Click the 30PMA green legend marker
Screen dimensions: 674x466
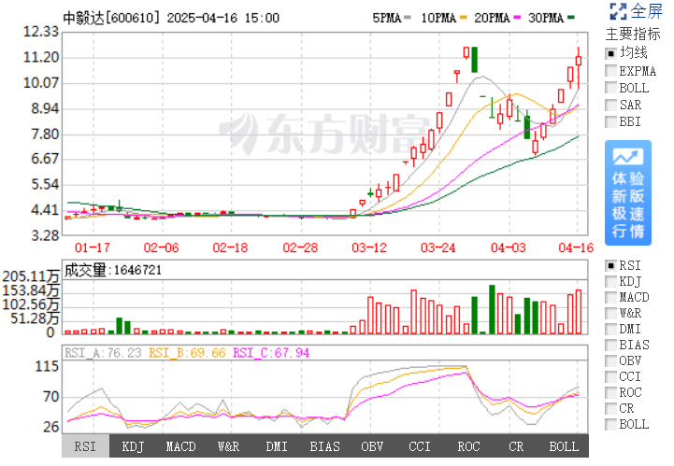[x=571, y=18]
